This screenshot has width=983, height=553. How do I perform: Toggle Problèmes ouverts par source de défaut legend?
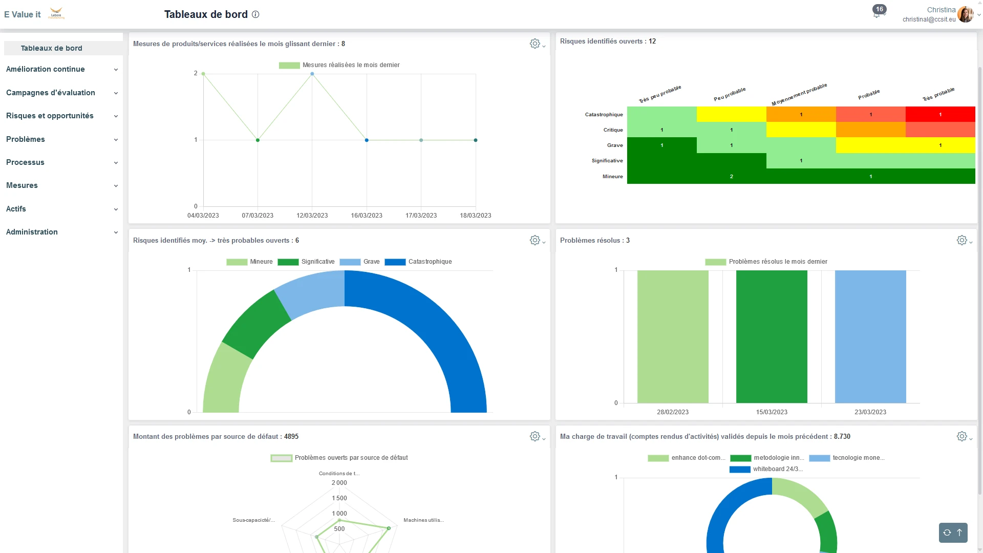[x=339, y=458]
